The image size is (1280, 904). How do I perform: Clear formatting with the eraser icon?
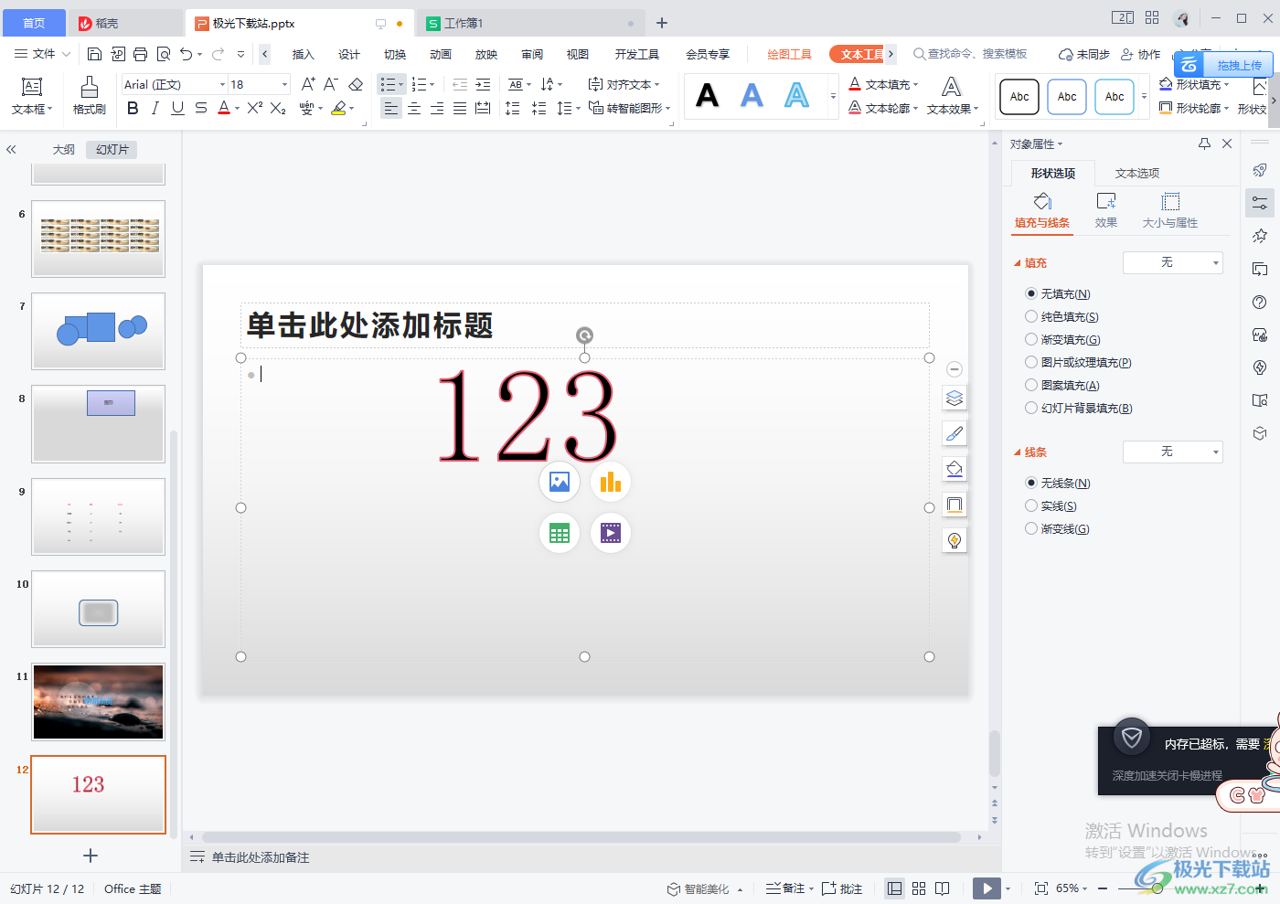point(356,84)
